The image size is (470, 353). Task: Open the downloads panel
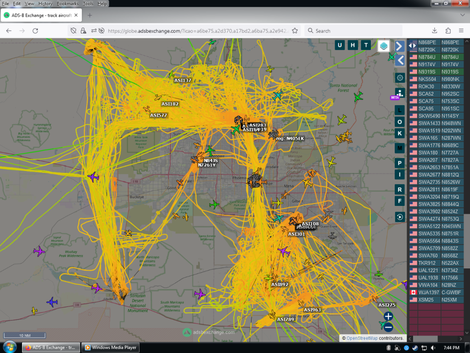pos(434,31)
